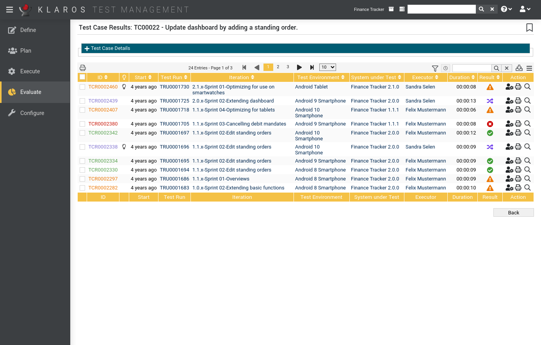The image size is (541, 345).
Task: Go to next page of results
Action: pos(299,67)
